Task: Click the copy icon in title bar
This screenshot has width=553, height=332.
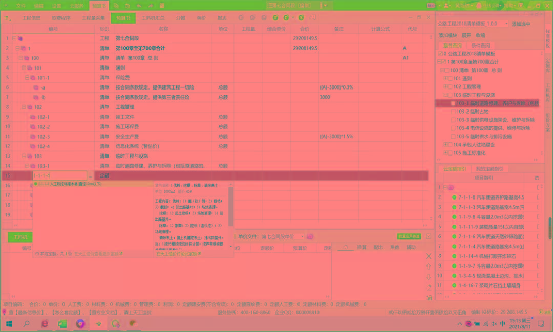Action: point(116,6)
